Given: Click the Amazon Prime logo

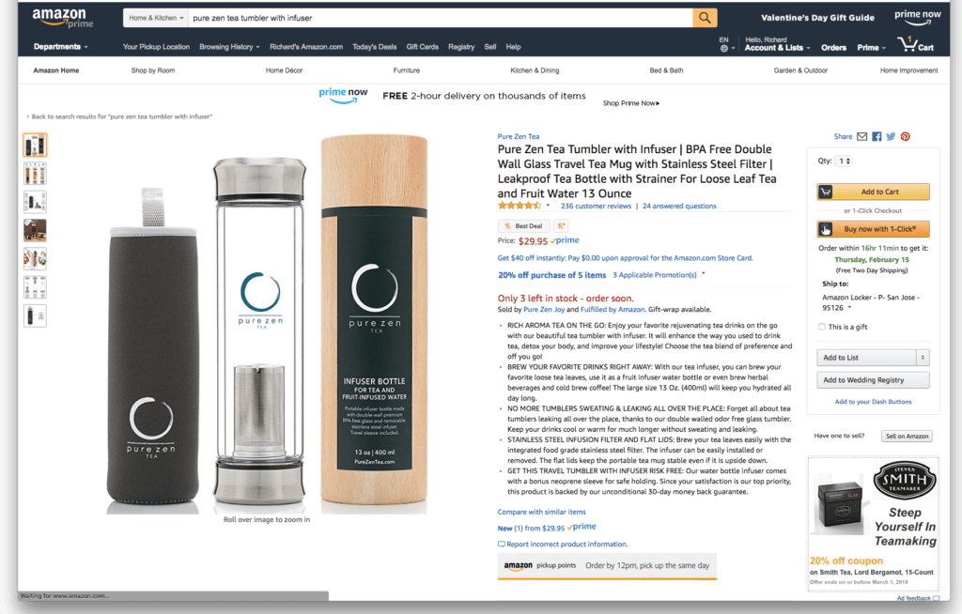Looking at the screenshot, I should coord(63,18).
